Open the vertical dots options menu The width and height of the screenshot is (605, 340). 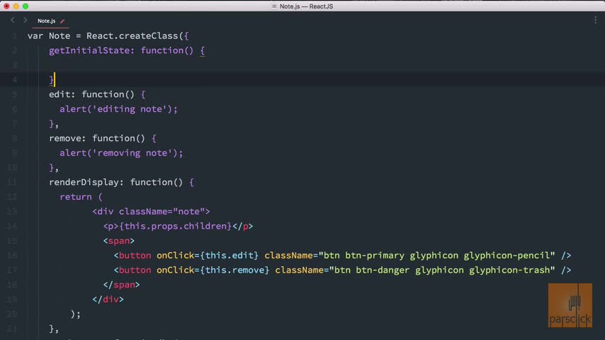(595, 20)
